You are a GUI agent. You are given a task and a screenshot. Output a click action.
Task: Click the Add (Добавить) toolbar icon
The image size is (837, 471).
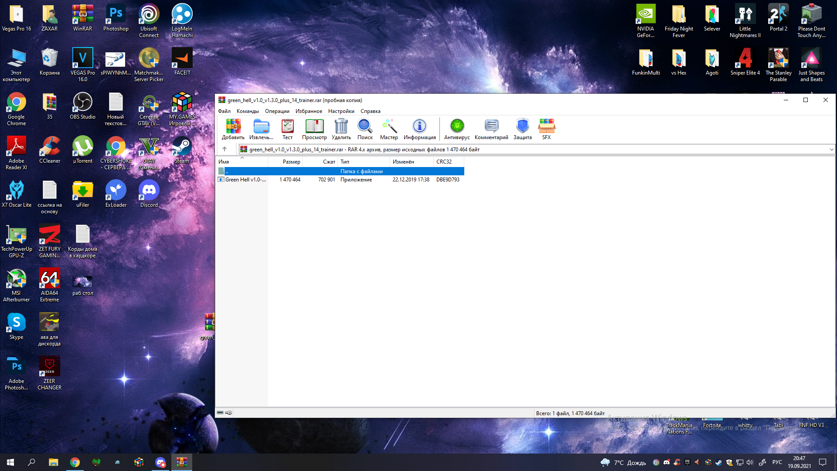[x=233, y=127]
